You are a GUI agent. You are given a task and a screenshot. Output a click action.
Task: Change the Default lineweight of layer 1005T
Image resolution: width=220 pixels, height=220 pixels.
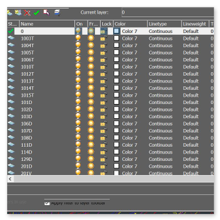pyautogui.click(x=191, y=53)
